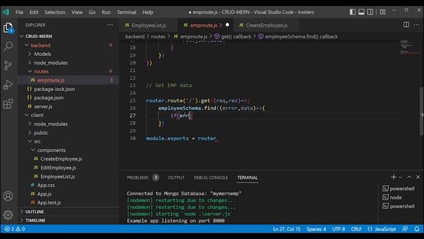This screenshot has width=424, height=239.
Task: Switch to the OUTPUT panel tab
Action: 176,177
